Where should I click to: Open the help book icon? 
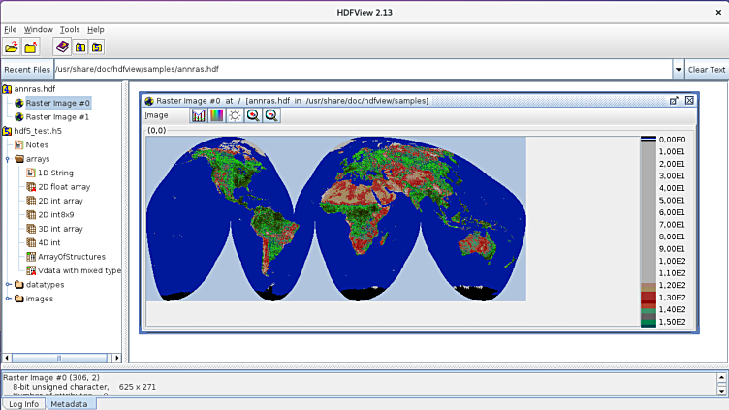(x=62, y=47)
